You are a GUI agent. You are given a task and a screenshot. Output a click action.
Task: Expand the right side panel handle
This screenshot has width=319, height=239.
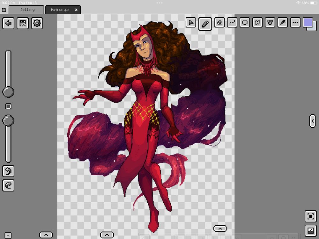[313, 121]
